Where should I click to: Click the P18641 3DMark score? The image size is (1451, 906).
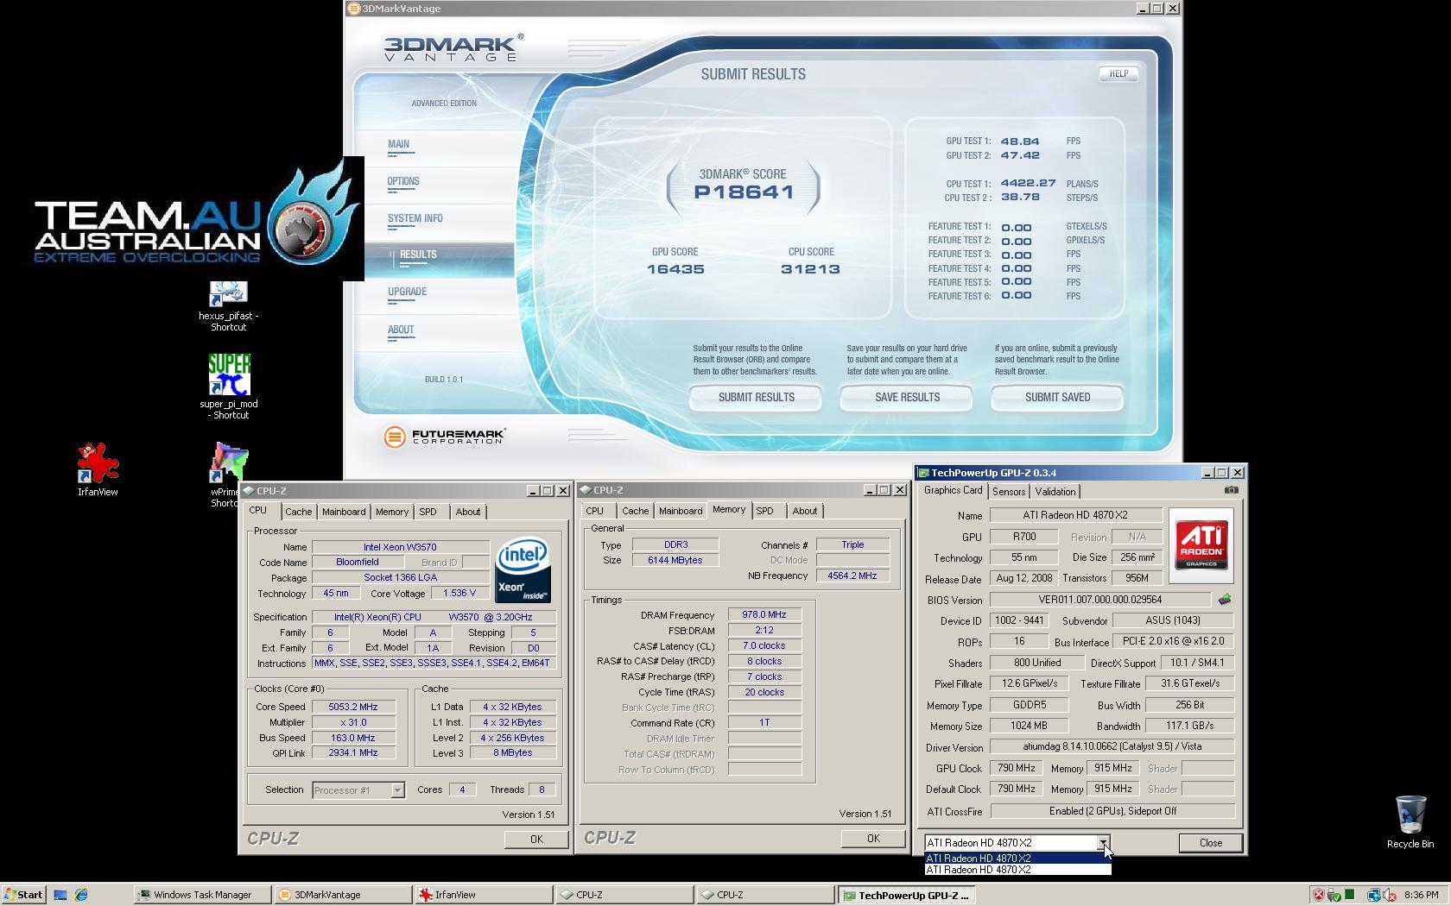pos(744,192)
